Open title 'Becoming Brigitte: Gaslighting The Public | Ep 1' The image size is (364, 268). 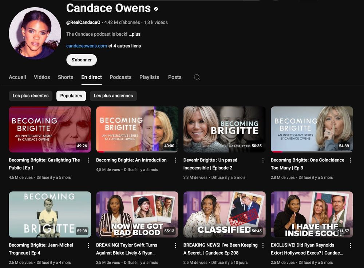[44, 164]
